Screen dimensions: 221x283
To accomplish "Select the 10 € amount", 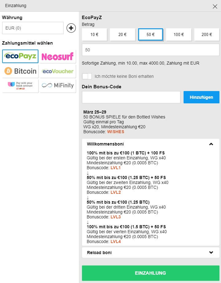I will click(x=94, y=34).
